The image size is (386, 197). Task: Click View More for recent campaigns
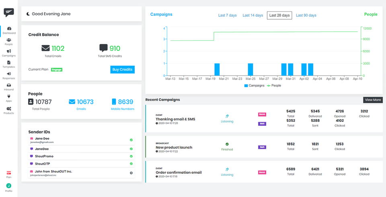pos(373,100)
